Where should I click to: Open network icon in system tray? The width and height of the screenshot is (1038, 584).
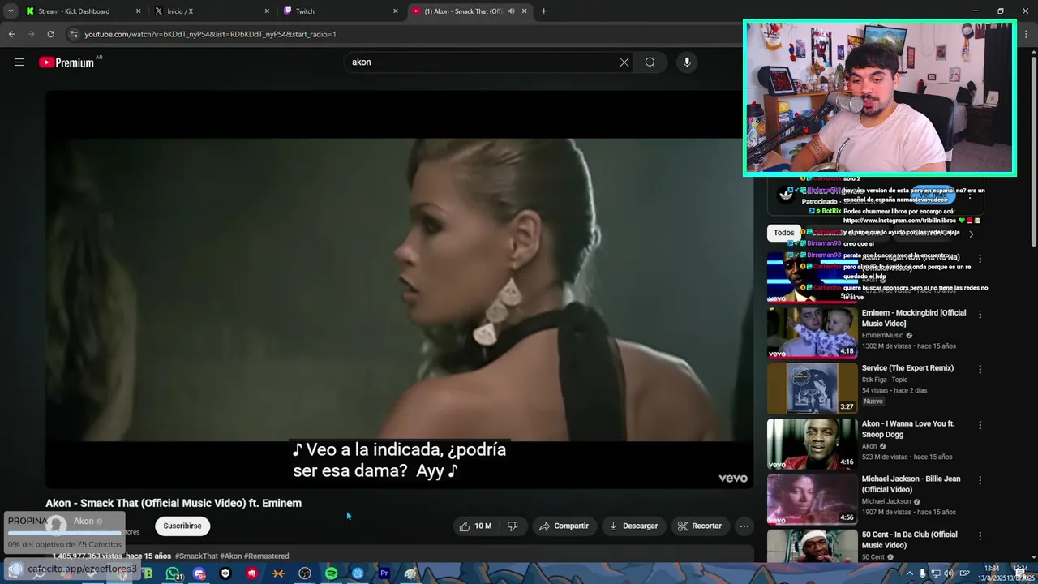935,573
